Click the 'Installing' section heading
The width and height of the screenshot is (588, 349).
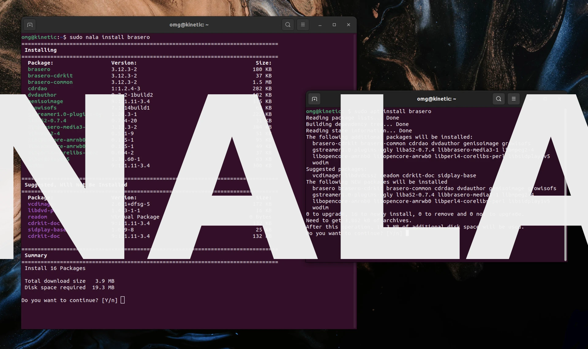(x=41, y=50)
